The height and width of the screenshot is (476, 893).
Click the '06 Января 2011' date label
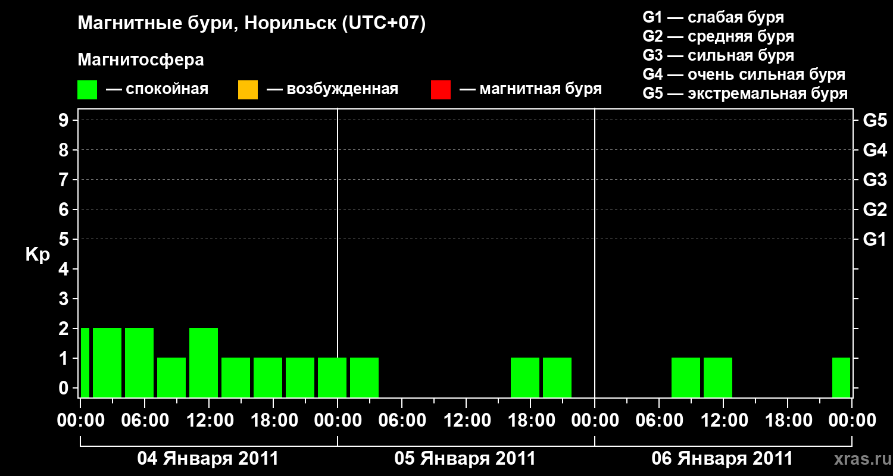(x=722, y=459)
